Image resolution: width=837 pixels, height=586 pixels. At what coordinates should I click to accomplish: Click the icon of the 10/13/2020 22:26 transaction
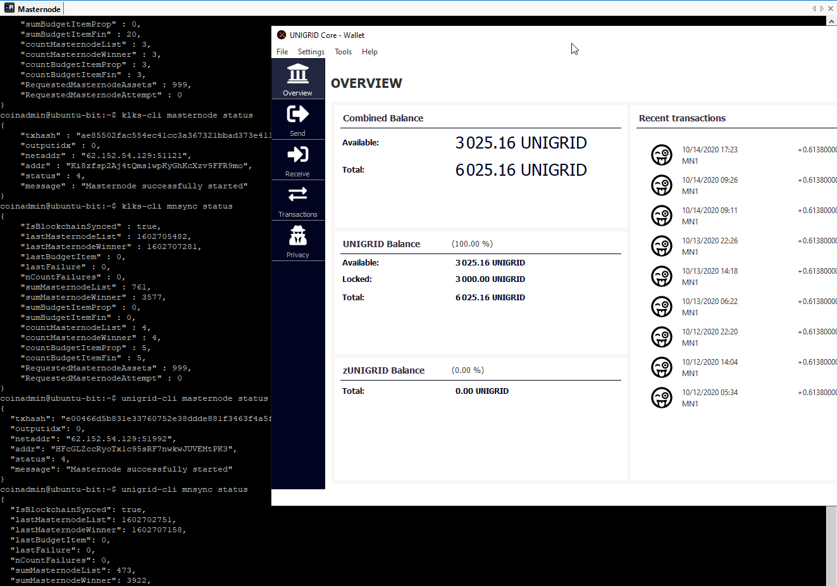[x=662, y=246]
